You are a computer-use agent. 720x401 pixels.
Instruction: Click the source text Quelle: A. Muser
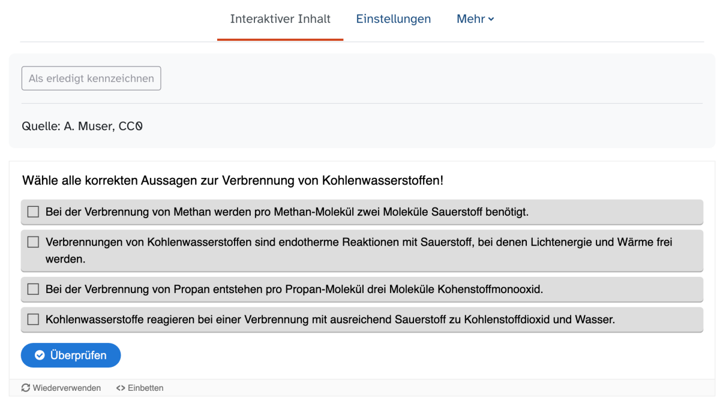(82, 126)
